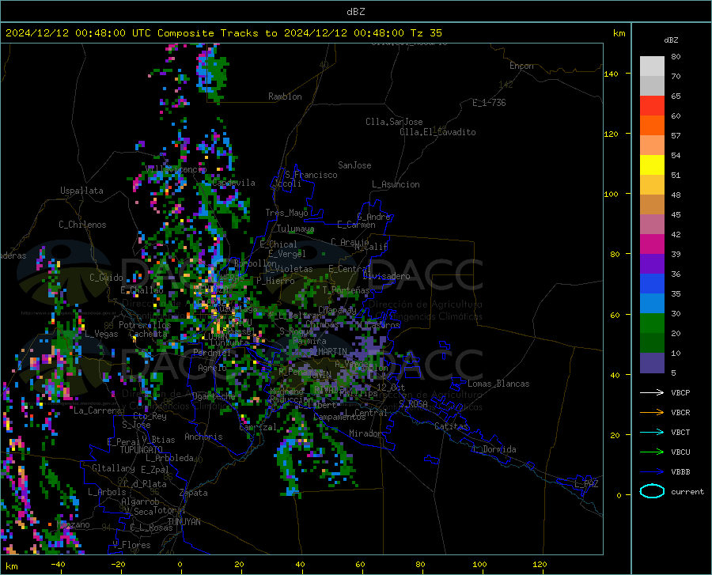Image resolution: width=712 pixels, height=575 pixels.
Task: Click the cyan 'current' ellipse icon
Action: pos(652,491)
